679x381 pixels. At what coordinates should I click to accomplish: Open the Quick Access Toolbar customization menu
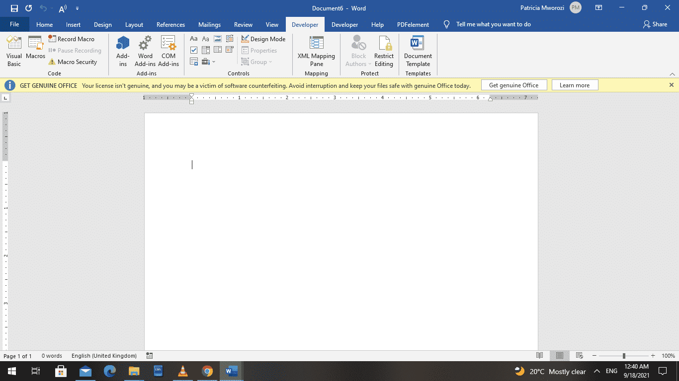77,8
